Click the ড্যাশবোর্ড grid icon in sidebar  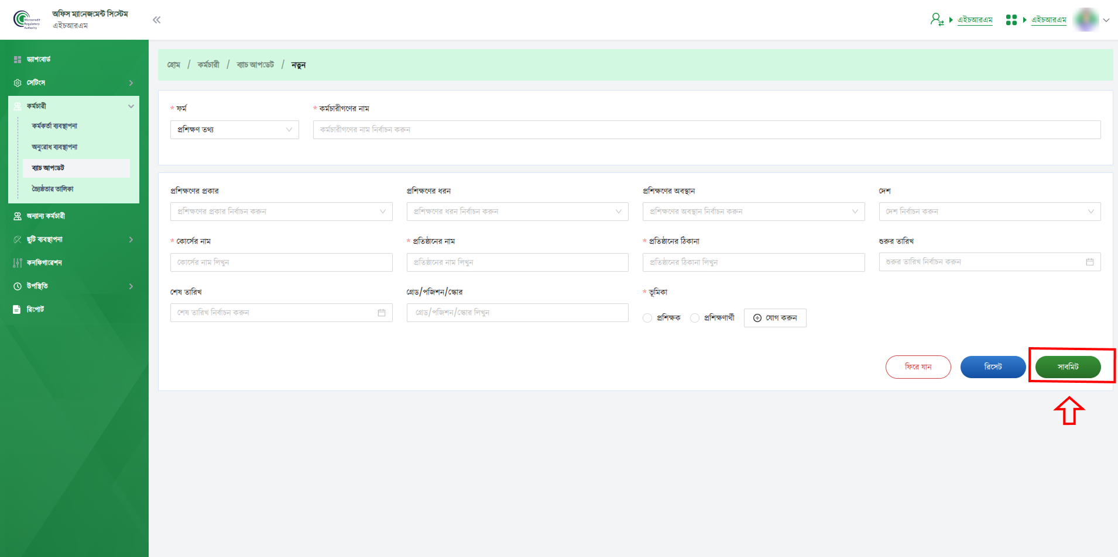[18, 60]
